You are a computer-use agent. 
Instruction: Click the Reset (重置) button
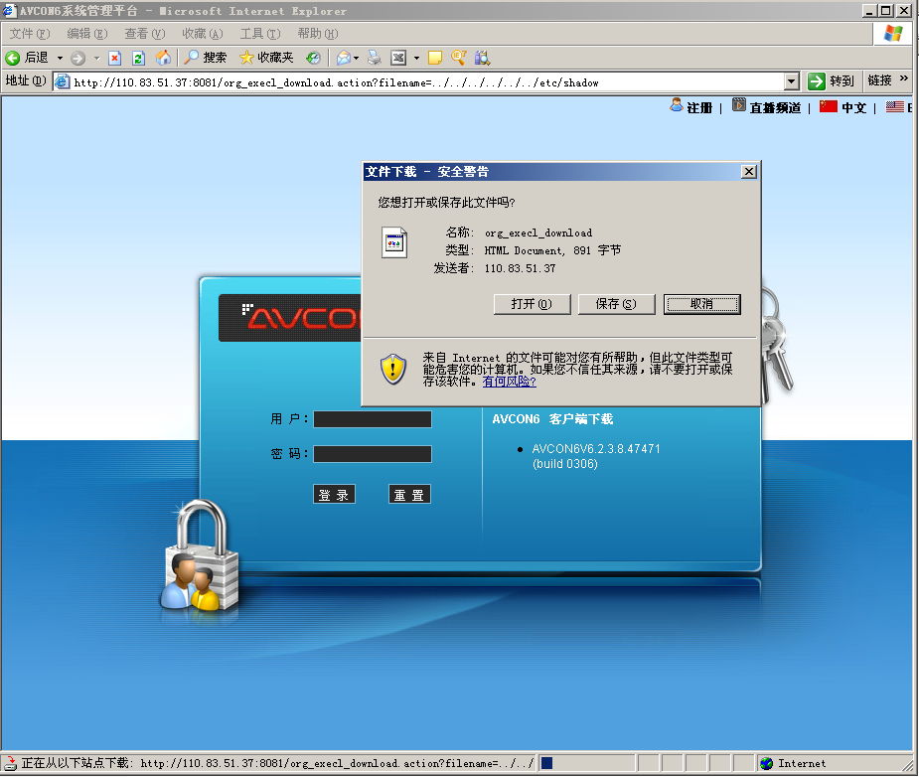point(409,495)
